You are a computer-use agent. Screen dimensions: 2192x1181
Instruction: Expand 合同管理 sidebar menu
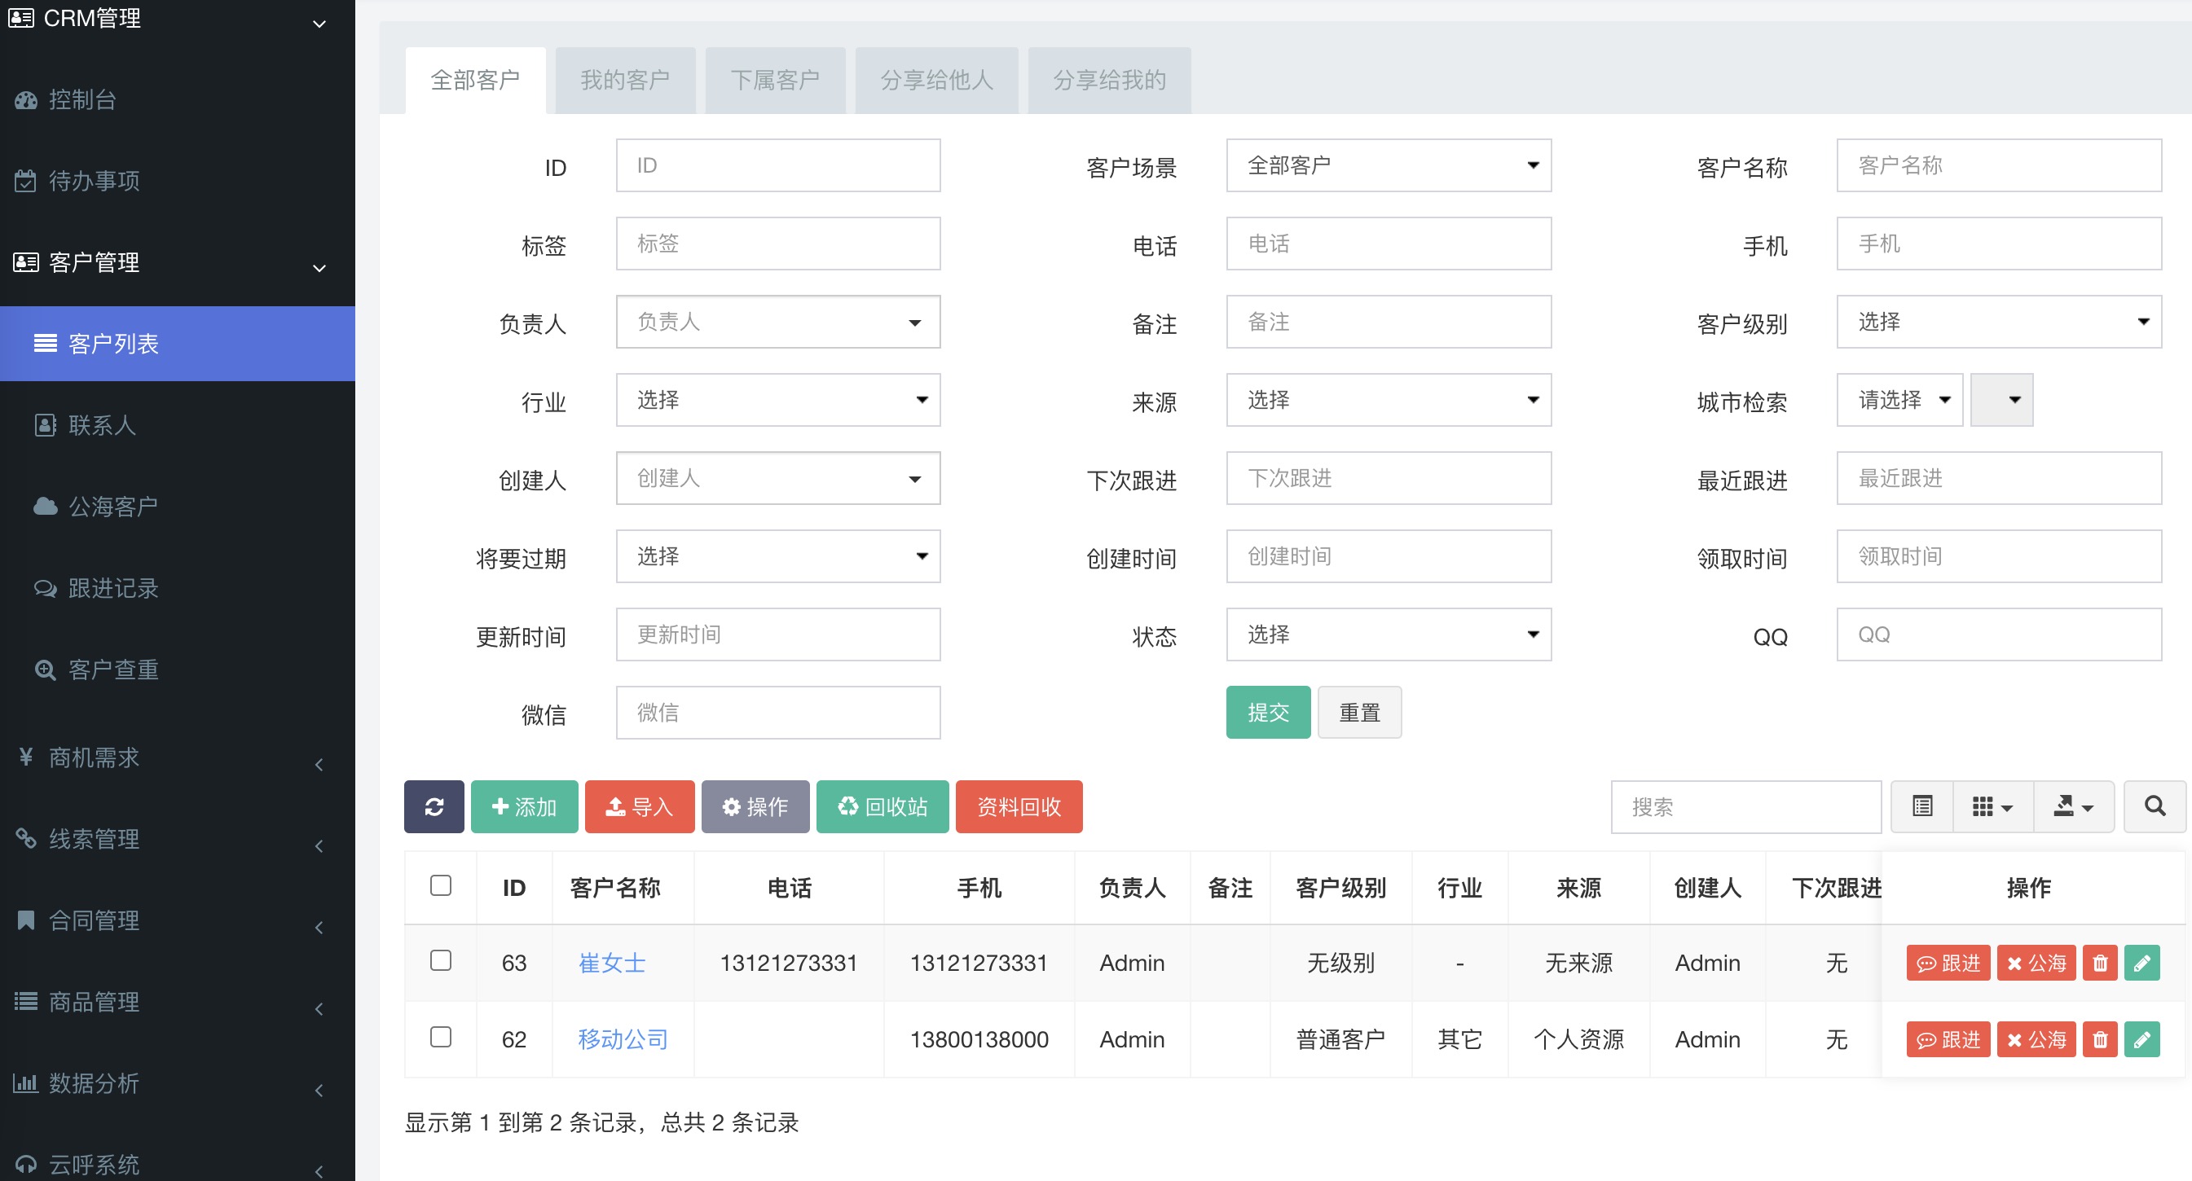pos(177,921)
